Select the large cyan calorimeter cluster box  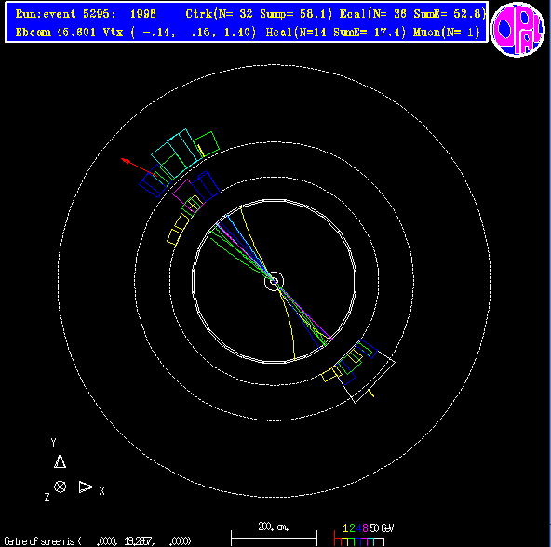click(x=178, y=153)
